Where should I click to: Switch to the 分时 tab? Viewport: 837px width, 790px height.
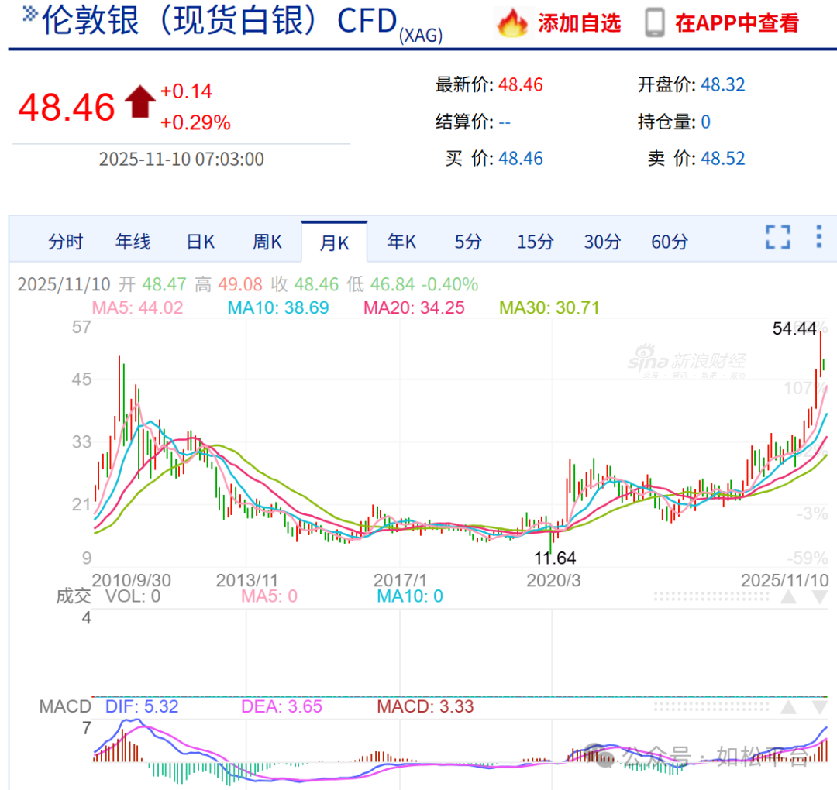pyautogui.click(x=65, y=242)
